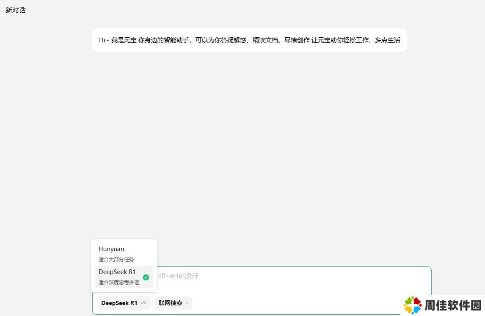The width and height of the screenshot is (485, 316).
Task: Click the Hi~ 我是元宝 greeting message
Action: click(x=250, y=40)
